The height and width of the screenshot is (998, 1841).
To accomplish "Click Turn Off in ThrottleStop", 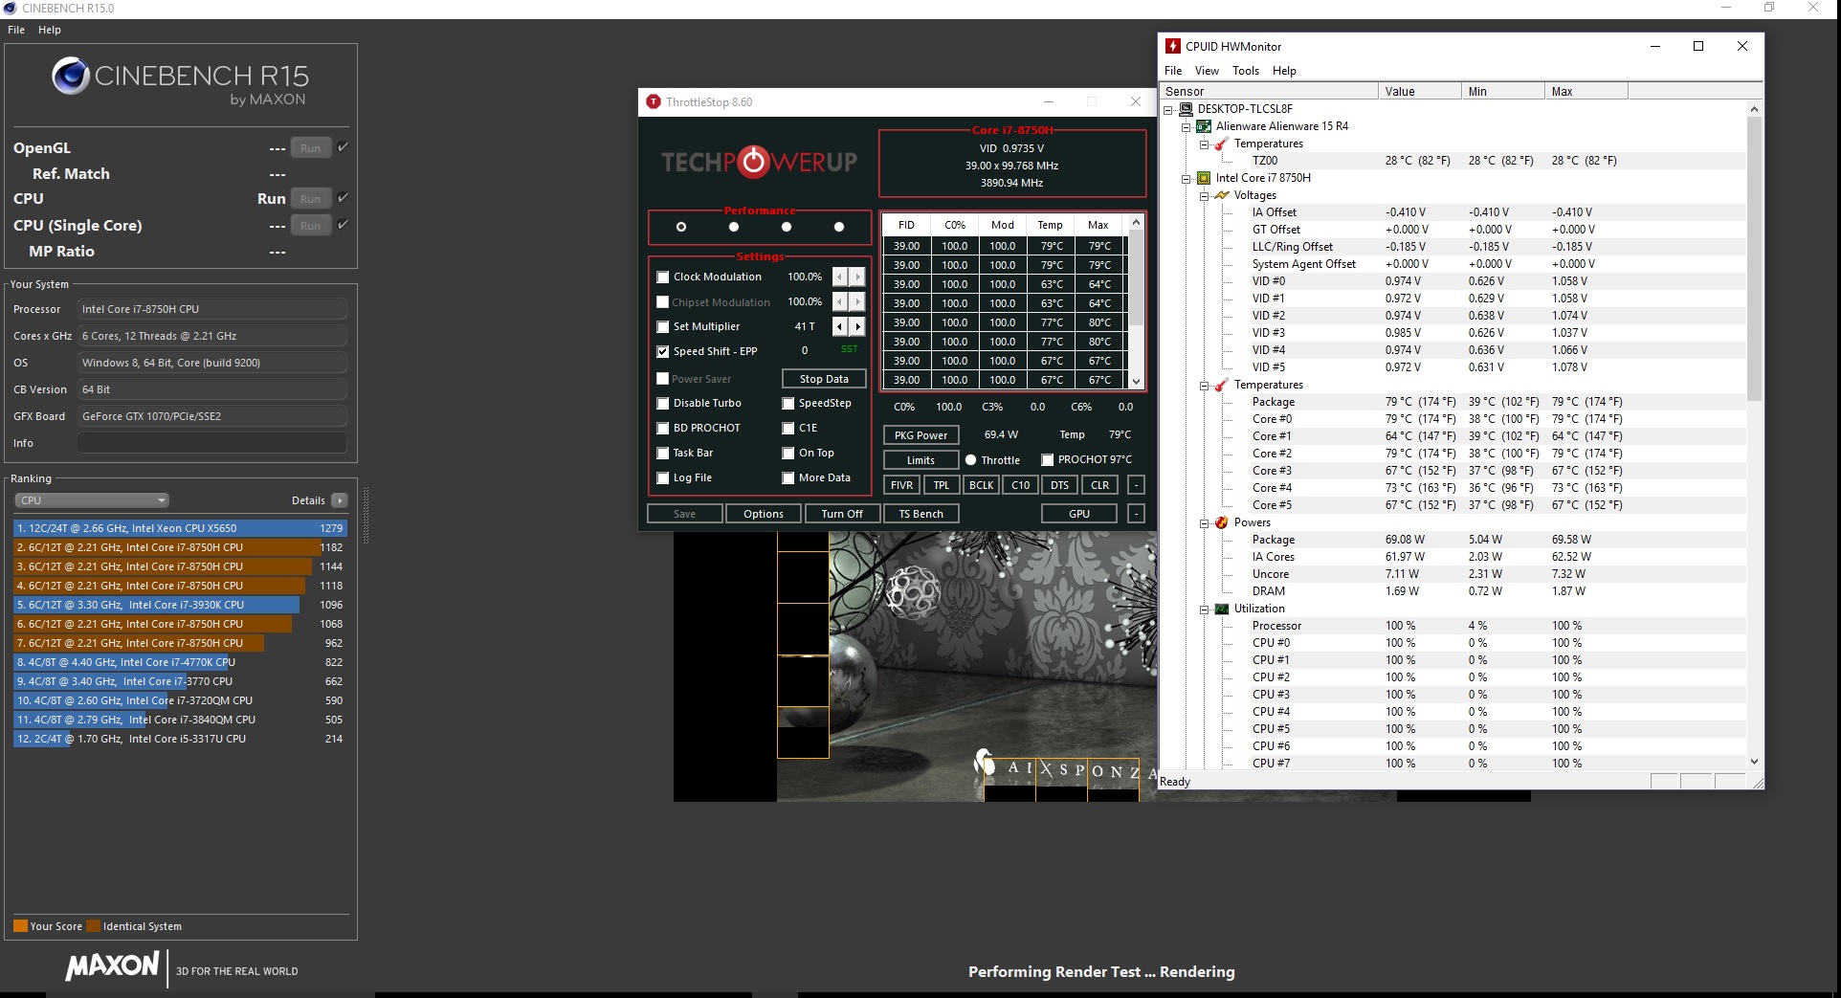I will coord(842,514).
